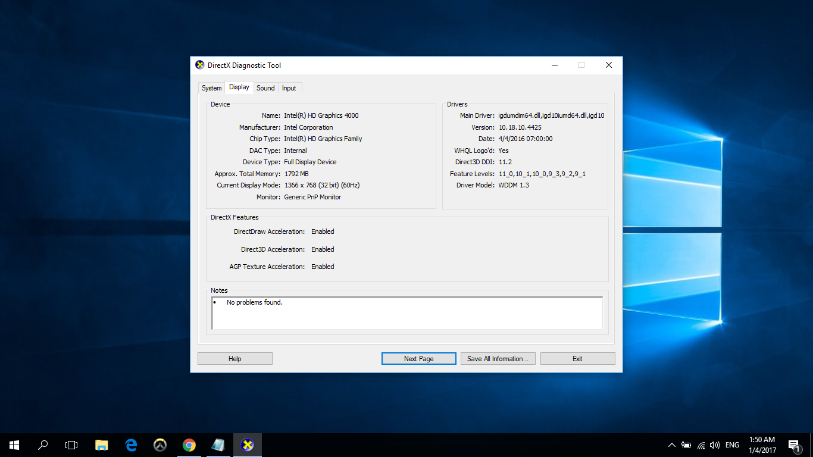Click the Notes text box
The height and width of the screenshot is (457, 813).
pos(407,313)
